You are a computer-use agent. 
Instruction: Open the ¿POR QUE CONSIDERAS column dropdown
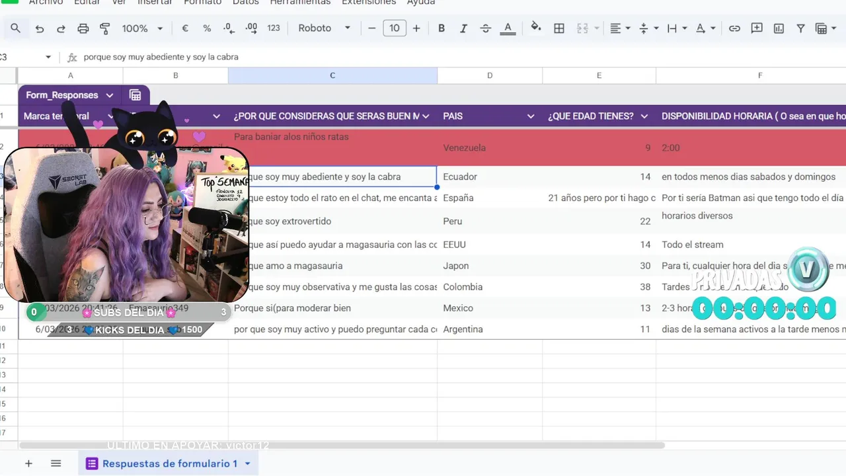pyautogui.click(x=426, y=116)
